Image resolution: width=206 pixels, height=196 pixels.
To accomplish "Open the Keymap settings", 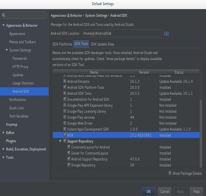I will [x=12, y=125].
